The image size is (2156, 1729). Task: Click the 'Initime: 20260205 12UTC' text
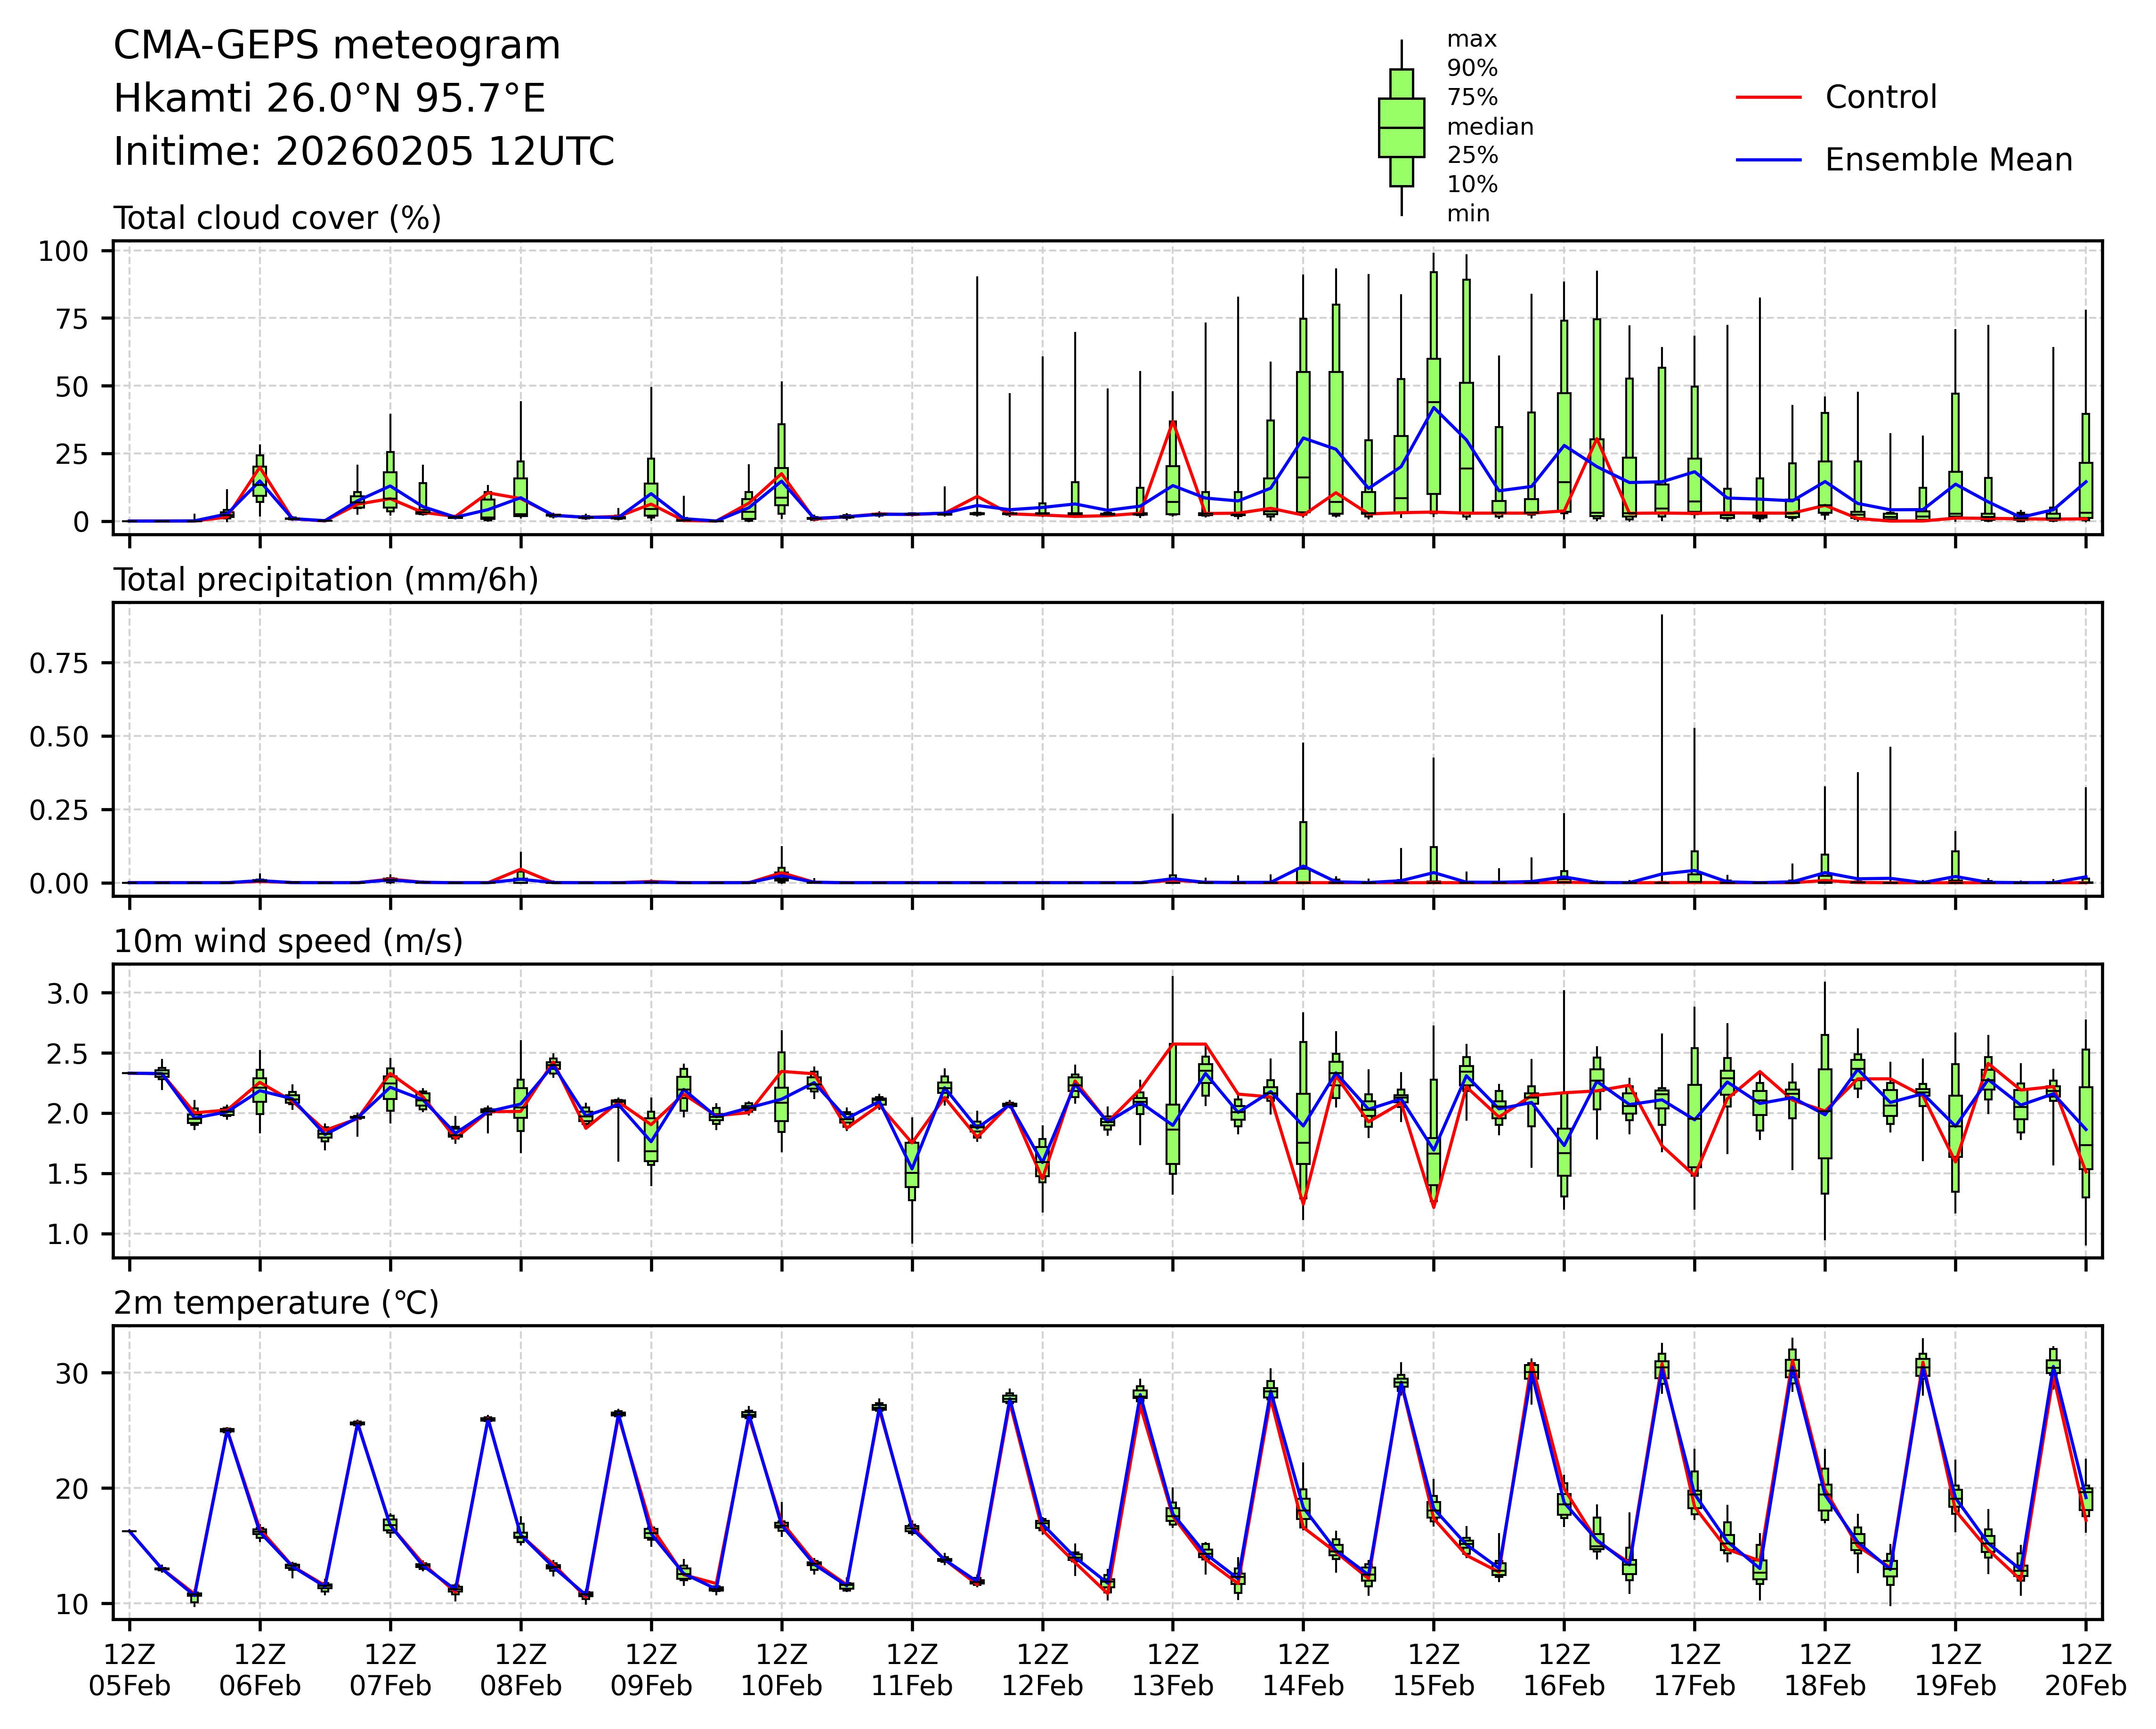[x=364, y=152]
